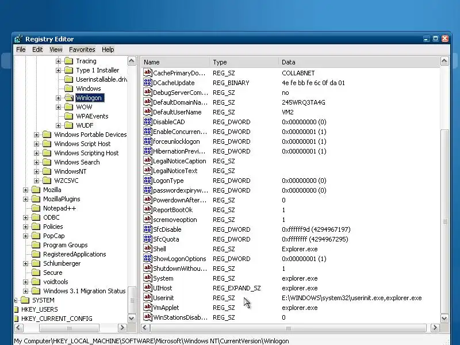The width and height of the screenshot is (460, 345).
Task: Click the DWORD icon beside passwordexpiryw...
Action: [148, 190]
